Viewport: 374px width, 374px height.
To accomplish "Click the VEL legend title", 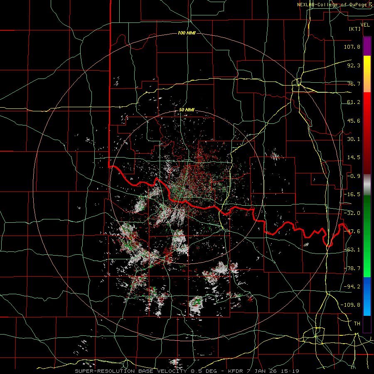I will point(365,25).
